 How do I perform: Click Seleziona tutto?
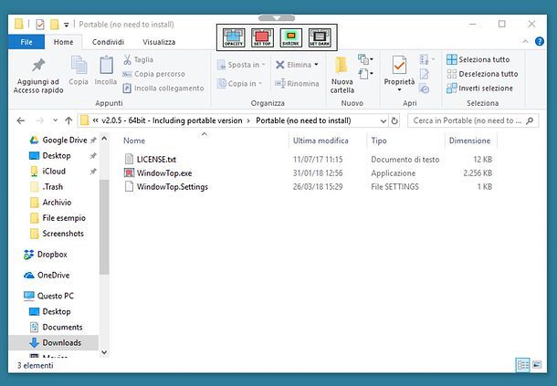[x=478, y=59]
